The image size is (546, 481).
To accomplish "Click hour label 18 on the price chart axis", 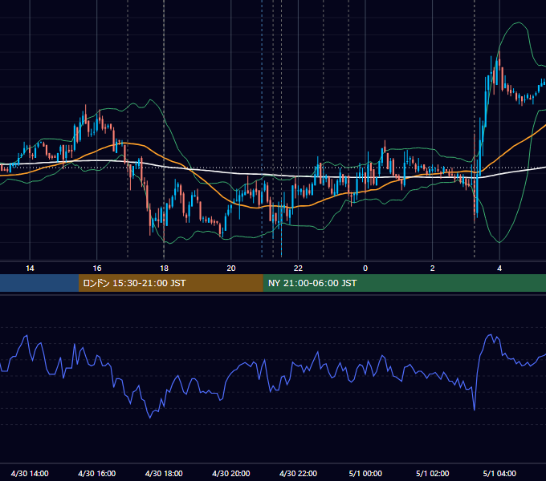I will click(x=164, y=269).
